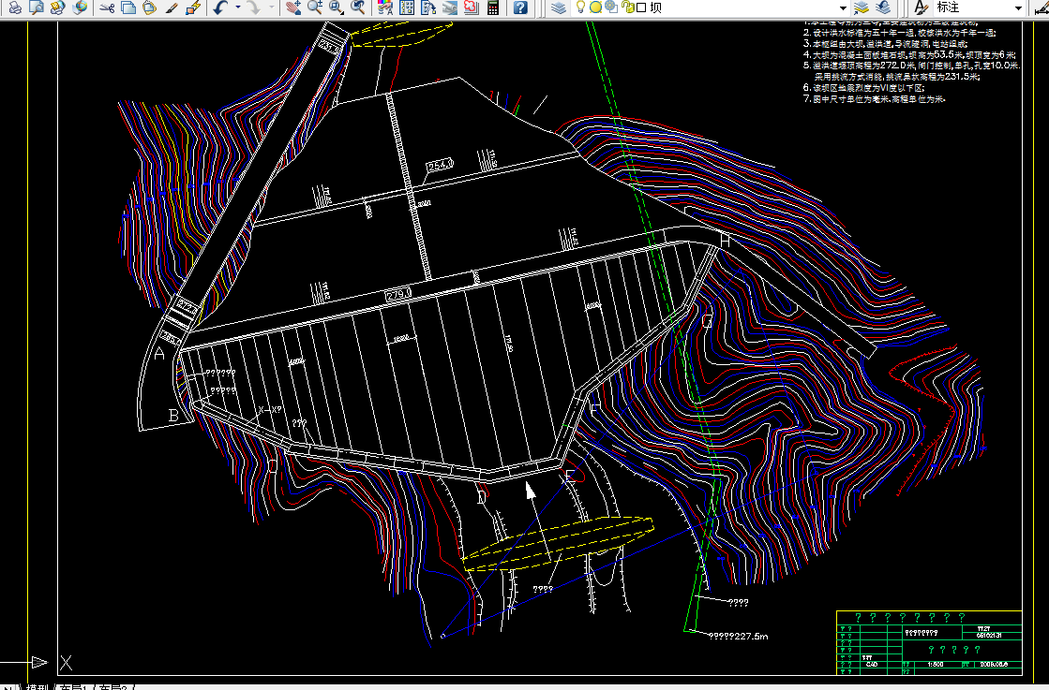The height and width of the screenshot is (690, 1049).
Task: Select the Zoom Realtime magnifier tool
Action: [x=315, y=8]
